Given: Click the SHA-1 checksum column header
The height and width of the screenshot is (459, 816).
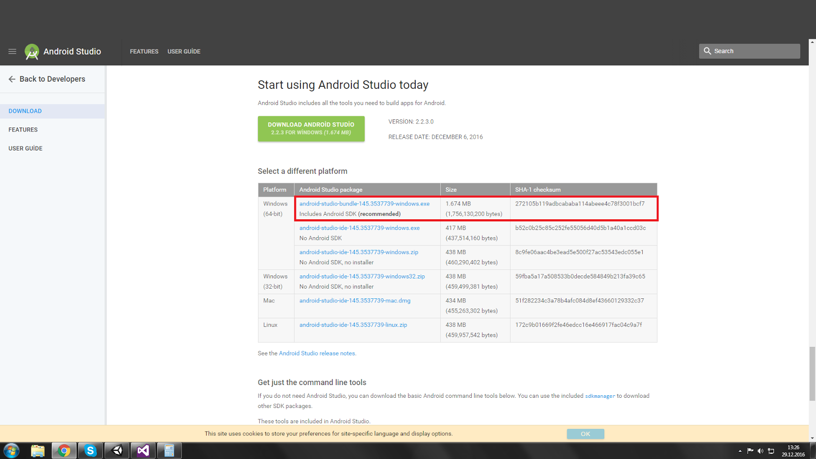Looking at the screenshot, I should pyautogui.click(x=583, y=190).
